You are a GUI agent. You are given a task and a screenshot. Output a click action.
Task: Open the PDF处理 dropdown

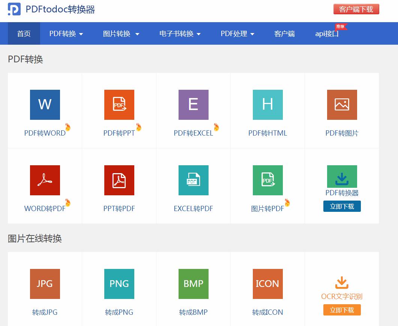[237, 33]
